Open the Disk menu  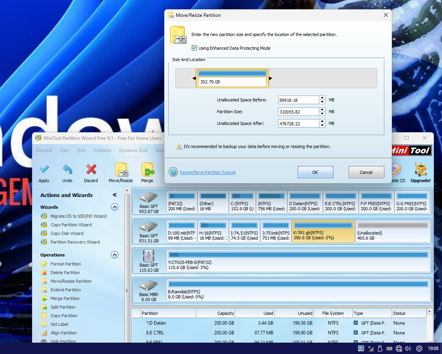coord(82,150)
